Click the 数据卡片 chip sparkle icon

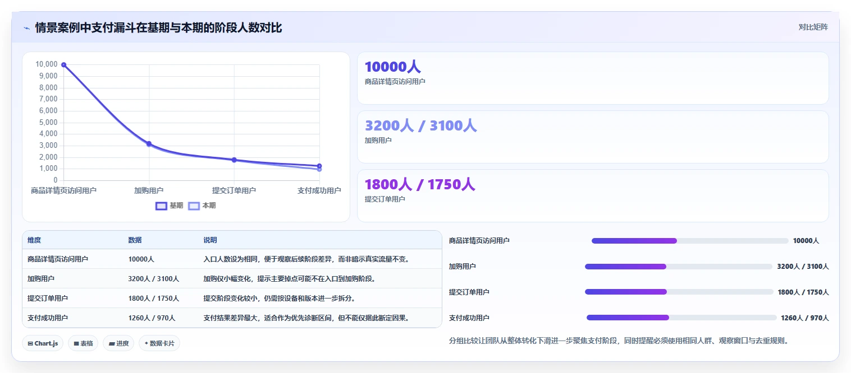[x=147, y=343]
